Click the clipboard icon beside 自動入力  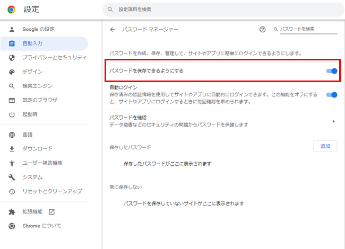[12, 43]
